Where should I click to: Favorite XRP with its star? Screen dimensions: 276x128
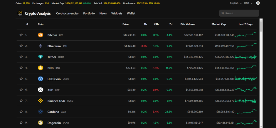click(21, 90)
